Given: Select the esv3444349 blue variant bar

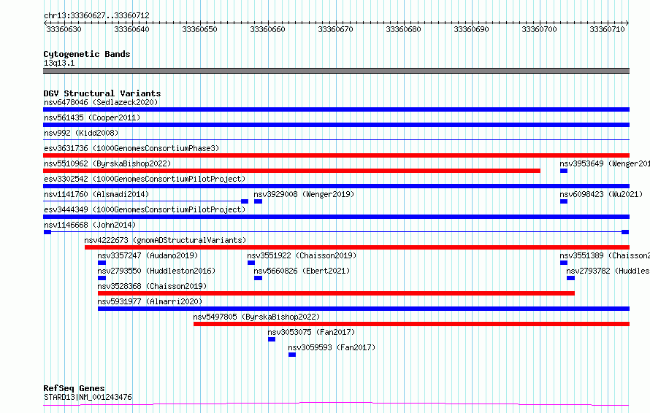Looking at the screenshot, I should (336, 217).
